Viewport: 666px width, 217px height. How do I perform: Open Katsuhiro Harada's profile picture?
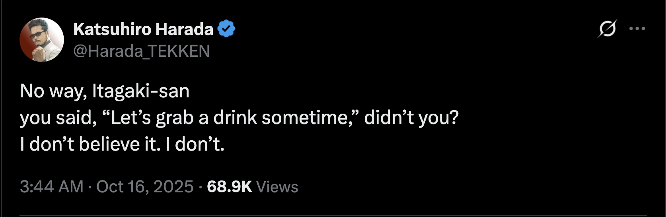tap(42, 40)
